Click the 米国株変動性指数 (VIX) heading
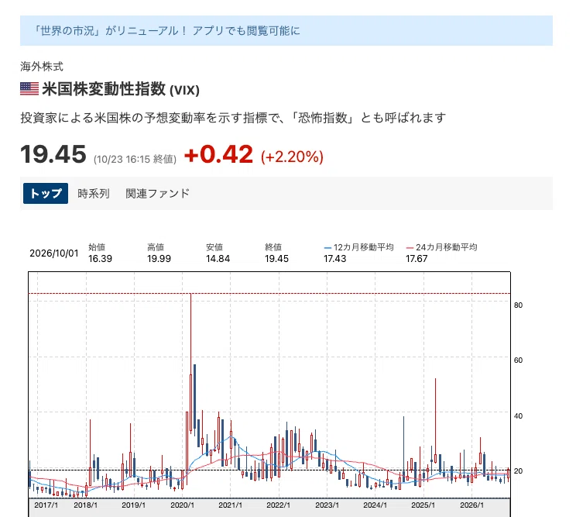This screenshot has height=517, width=576. 121,89
